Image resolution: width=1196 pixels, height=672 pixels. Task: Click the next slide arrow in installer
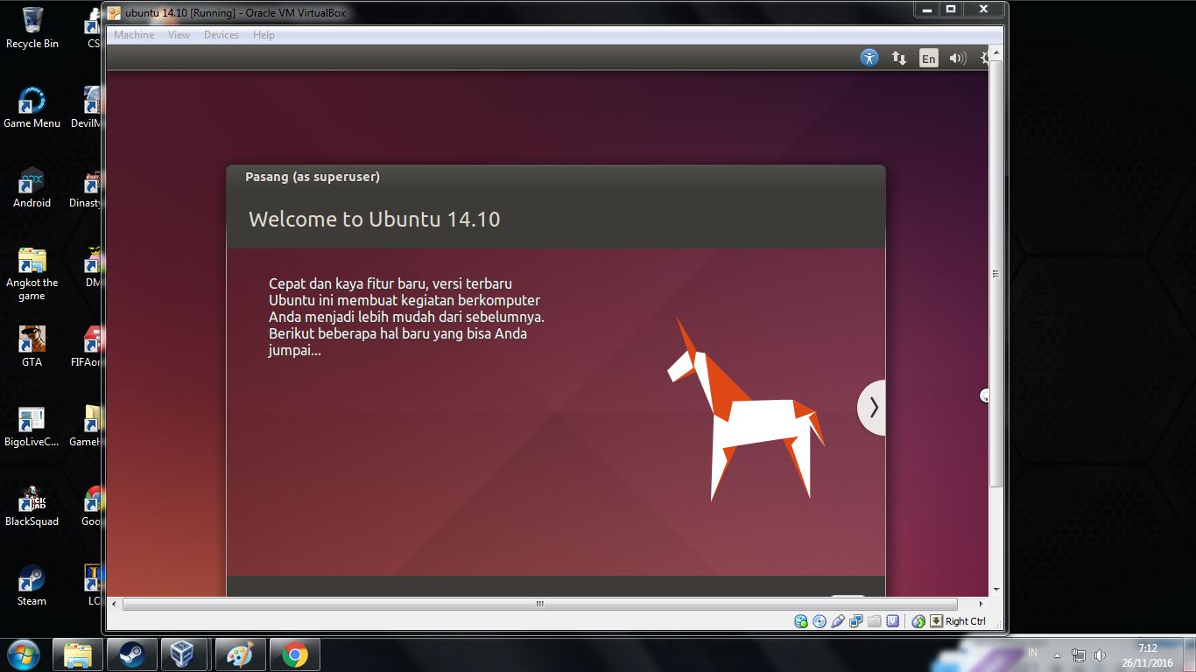pos(872,408)
